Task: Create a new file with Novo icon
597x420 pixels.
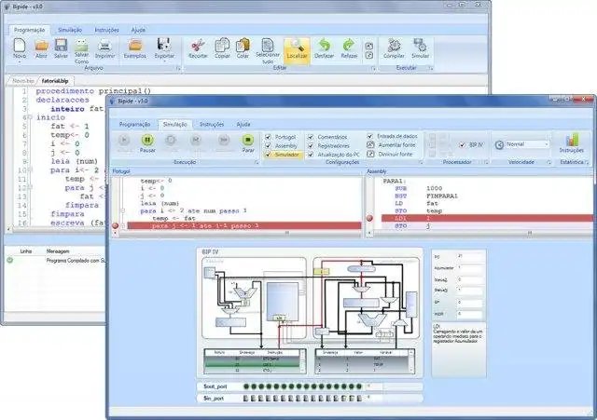Action: [20, 48]
